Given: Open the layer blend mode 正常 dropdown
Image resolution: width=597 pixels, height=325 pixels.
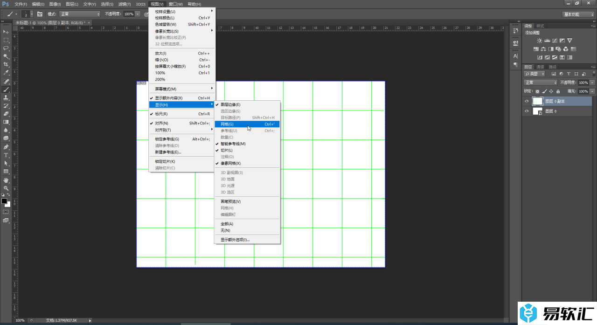Looking at the screenshot, I should tap(541, 83).
